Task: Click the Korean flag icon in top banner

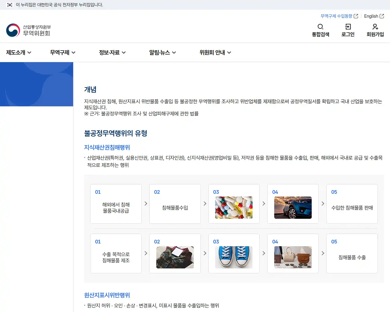Action: (10, 5)
